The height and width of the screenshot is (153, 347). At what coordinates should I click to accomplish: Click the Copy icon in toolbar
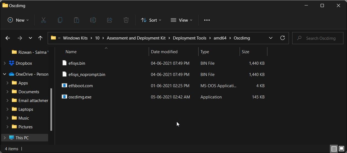(60, 20)
